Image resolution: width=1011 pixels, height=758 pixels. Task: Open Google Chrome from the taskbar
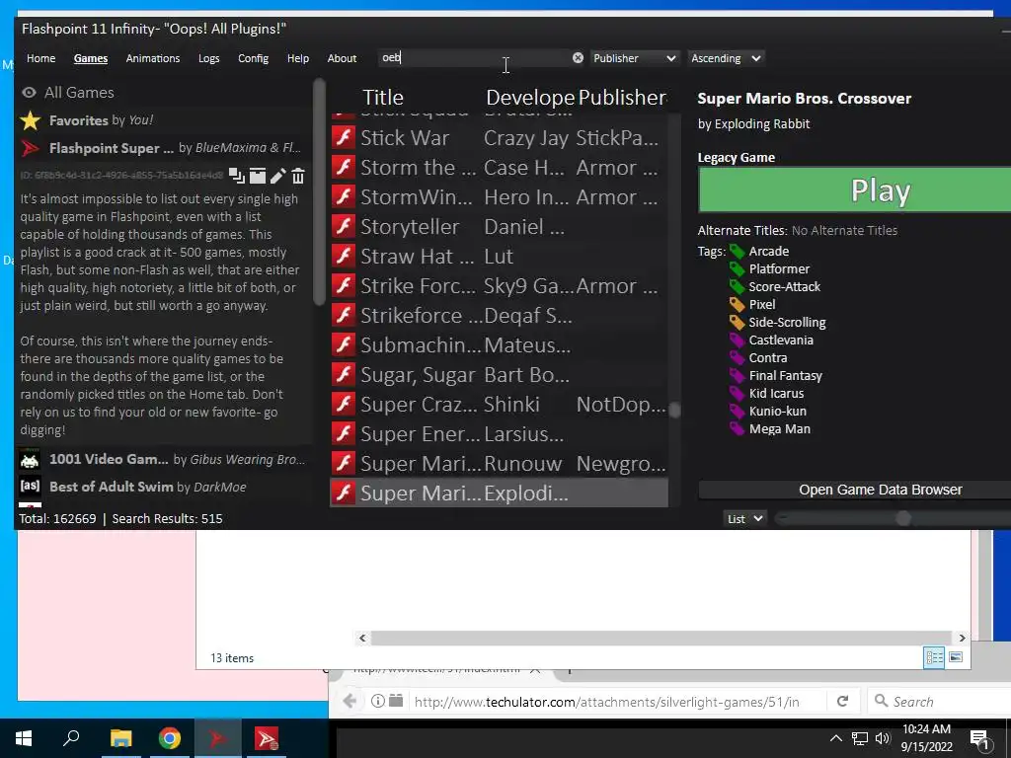170,738
